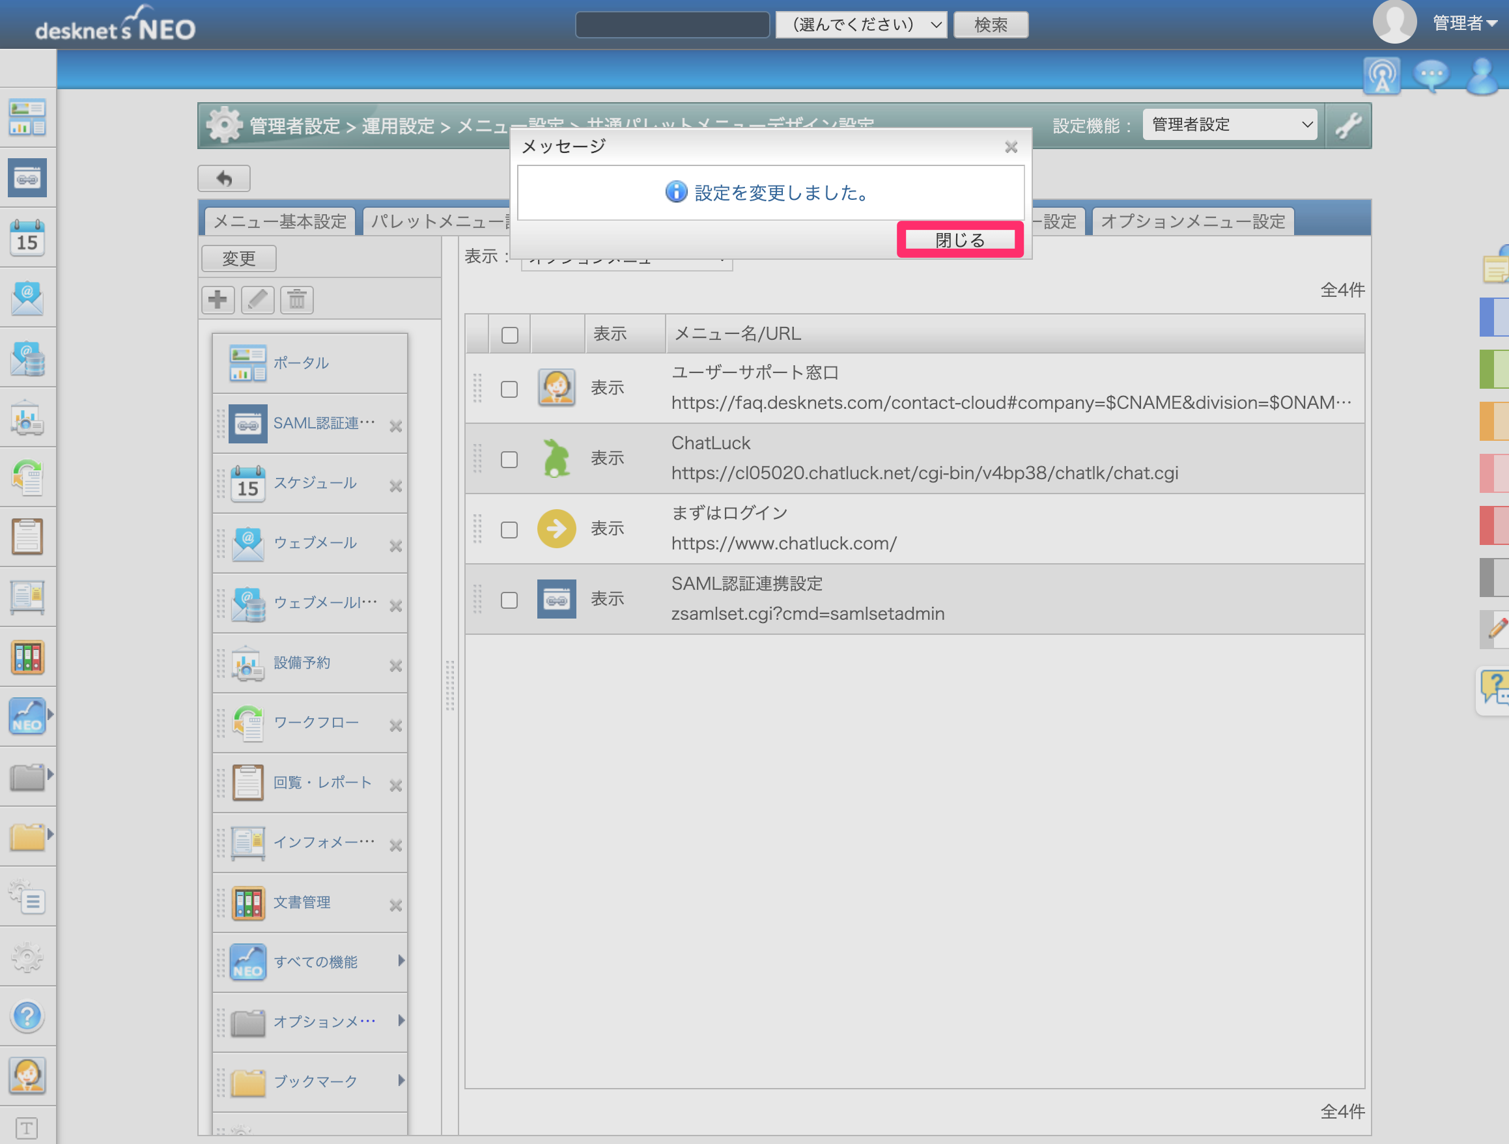This screenshot has height=1144, width=1509.
Task: Switch to the メニュー基本設定 tab
Action: coord(279,222)
